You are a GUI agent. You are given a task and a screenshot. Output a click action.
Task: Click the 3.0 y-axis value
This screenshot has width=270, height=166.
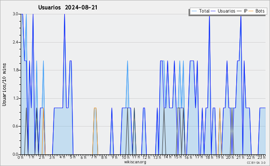[x=15, y=14]
